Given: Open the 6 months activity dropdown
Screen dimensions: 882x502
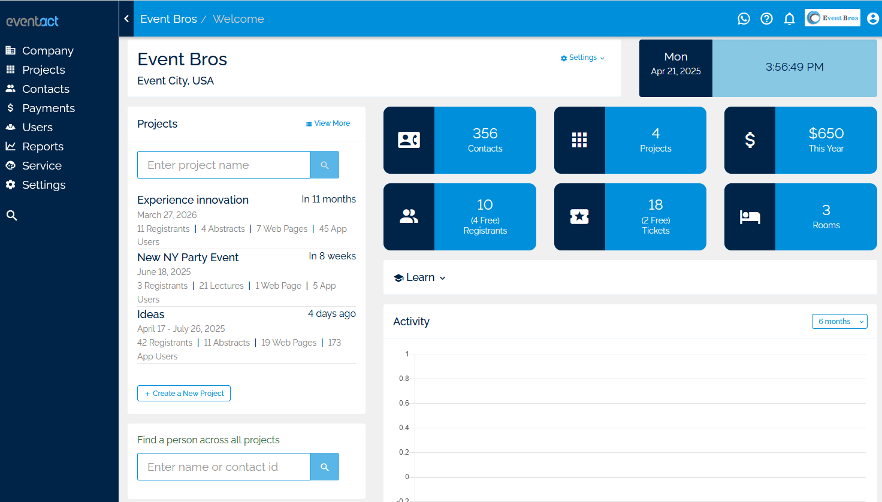Looking at the screenshot, I should click(x=839, y=322).
